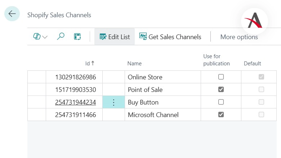Open the Name column header menu
The image size is (281, 158).
(134, 64)
